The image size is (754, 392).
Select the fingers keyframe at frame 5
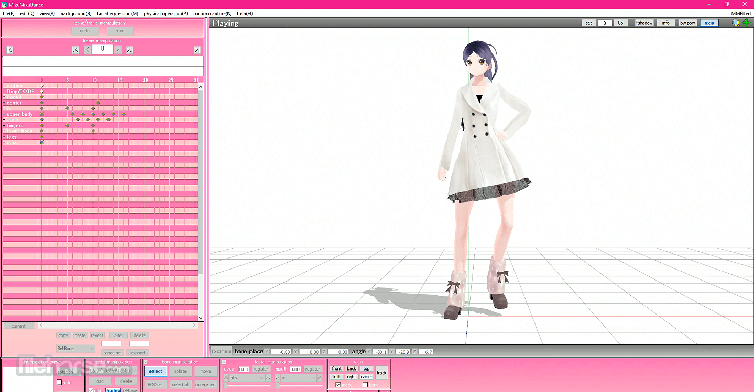coord(68,126)
